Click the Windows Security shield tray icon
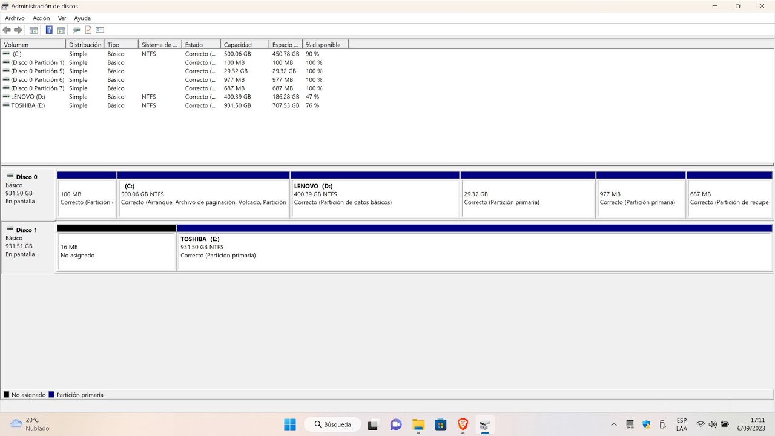775x436 pixels. coord(646,424)
